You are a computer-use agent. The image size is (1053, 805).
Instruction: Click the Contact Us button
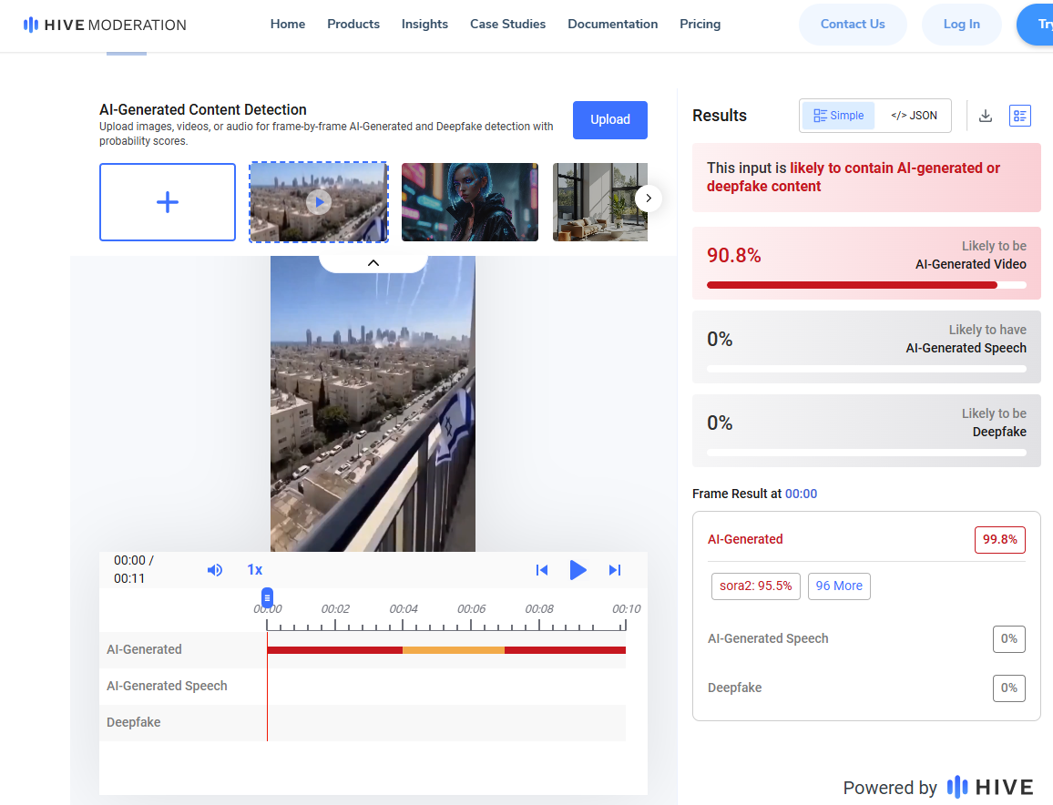(x=853, y=25)
